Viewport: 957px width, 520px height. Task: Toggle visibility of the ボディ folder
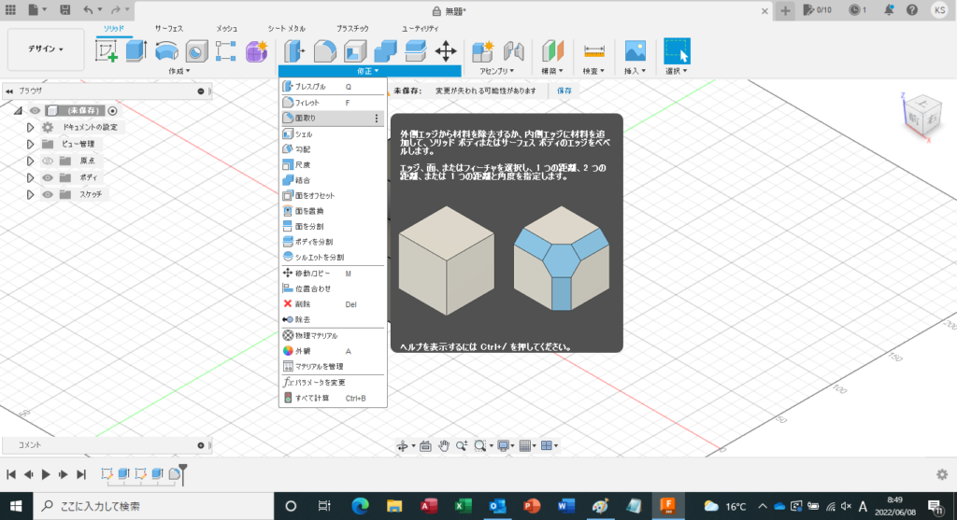coord(48,177)
